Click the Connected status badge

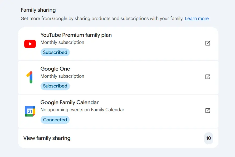(55, 120)
